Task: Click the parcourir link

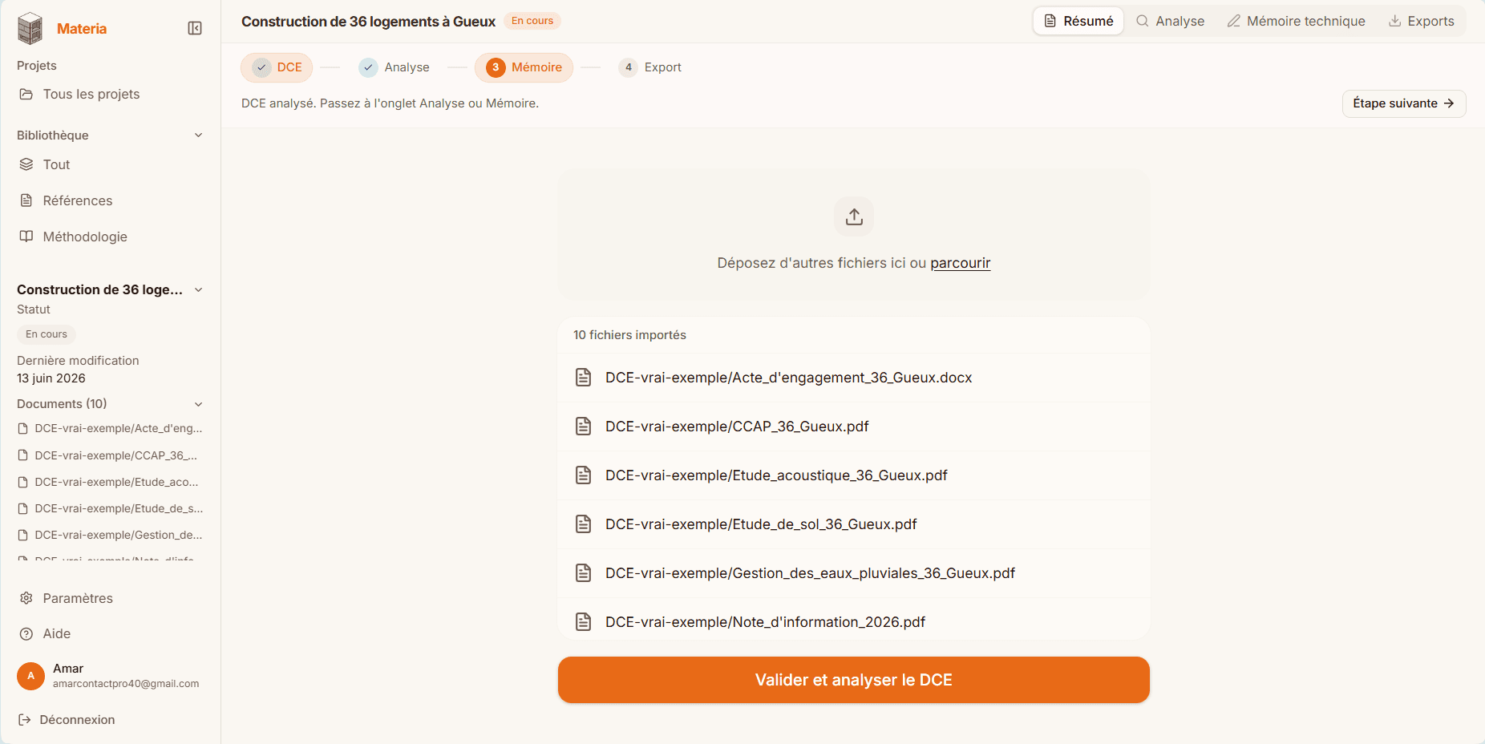Action: 961,263
